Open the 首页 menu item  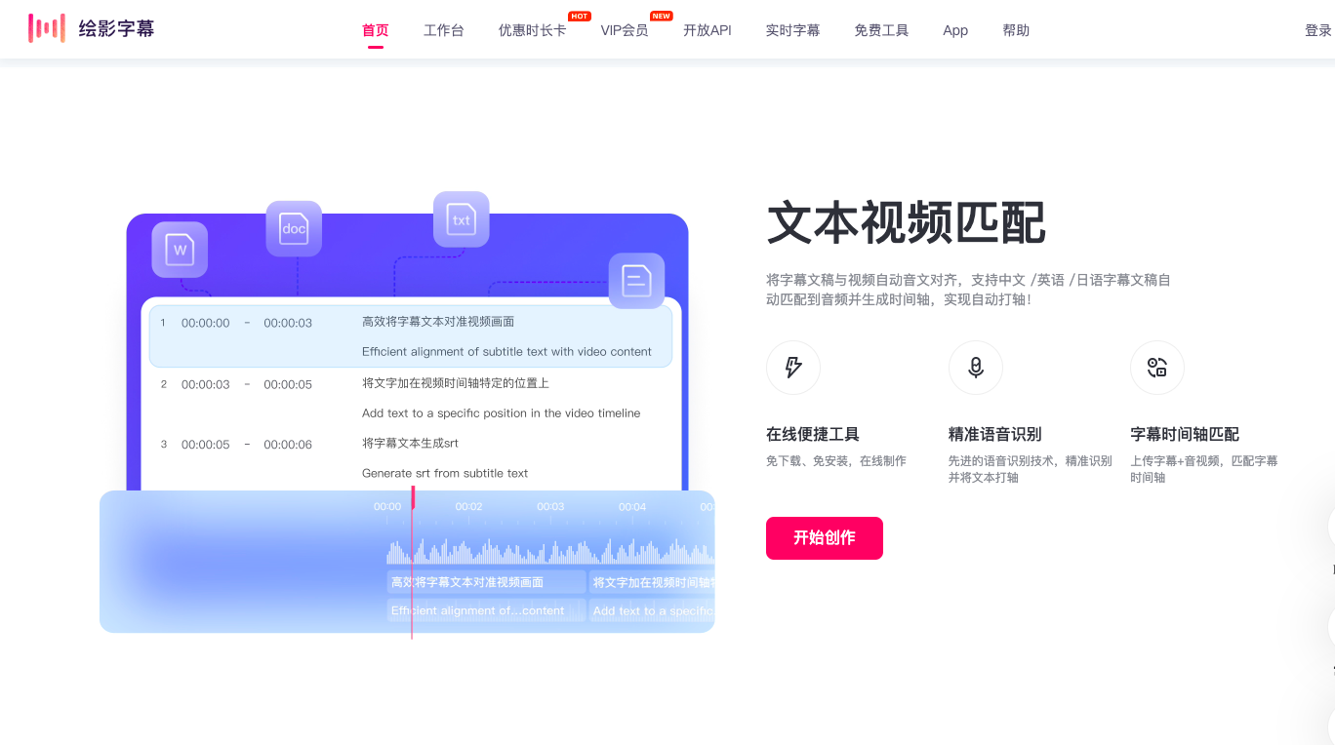375,29
